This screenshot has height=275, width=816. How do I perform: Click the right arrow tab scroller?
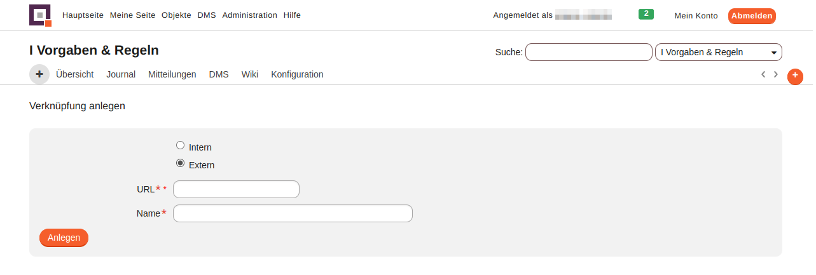pos(776,74)
